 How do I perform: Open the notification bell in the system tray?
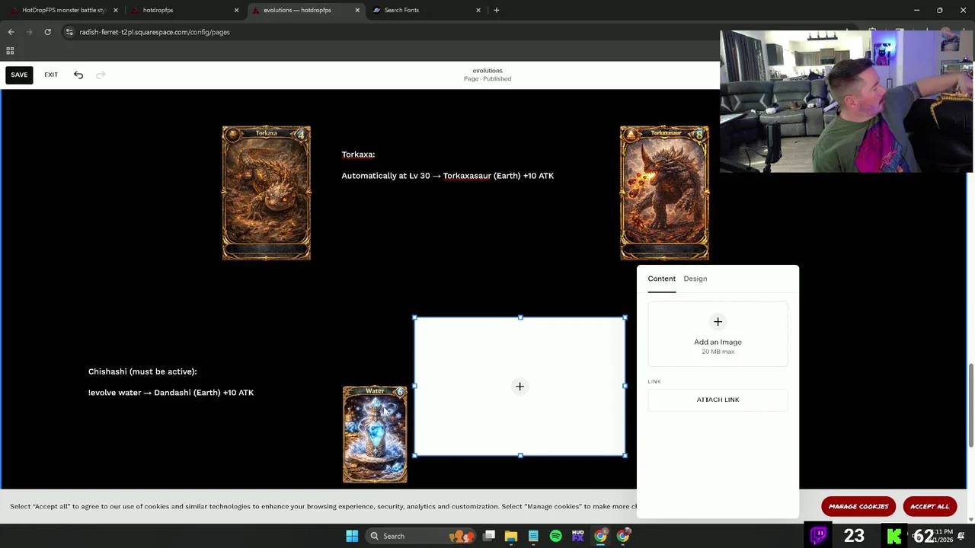click(x=961, y=536)
